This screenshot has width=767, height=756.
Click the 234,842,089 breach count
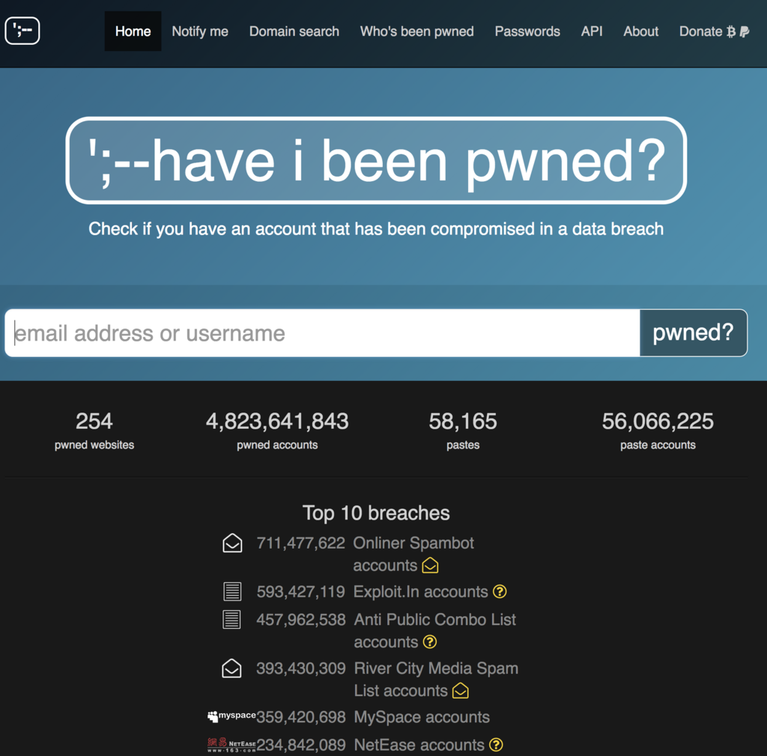pyautogui.click(x=301, y=745)
